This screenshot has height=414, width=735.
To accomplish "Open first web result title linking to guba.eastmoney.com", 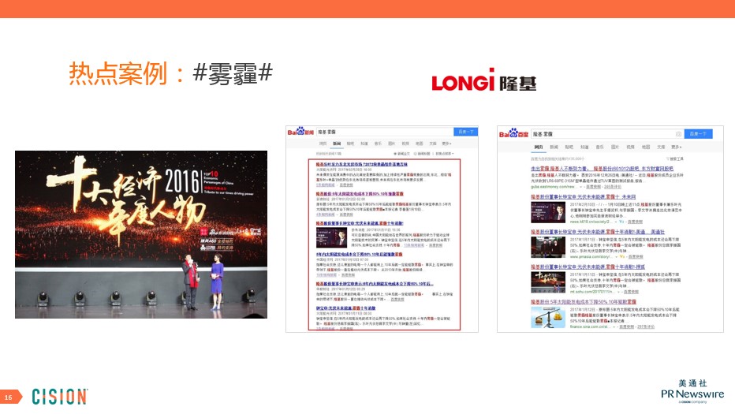I will (x=602, y=168).
